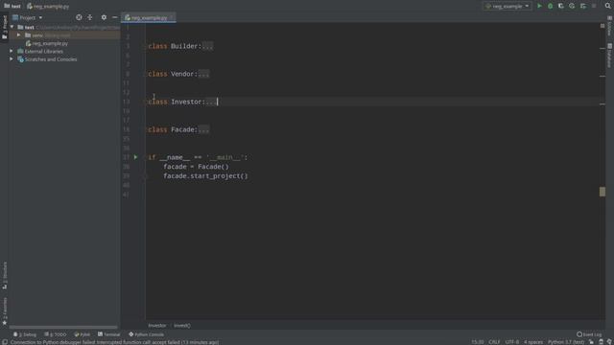The image size is (614, 345).
Task: Click neg_example.py breadcrumb in navigation bar
Action: click(x=48, y=7)
